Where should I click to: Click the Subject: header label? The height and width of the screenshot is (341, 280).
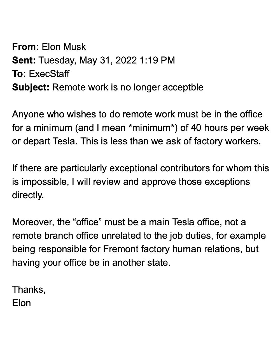point(31,87)
